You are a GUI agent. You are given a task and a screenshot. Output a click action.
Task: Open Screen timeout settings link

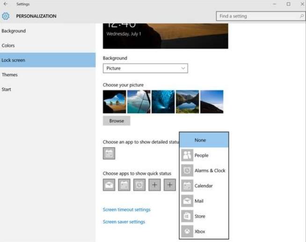(126, 210)
